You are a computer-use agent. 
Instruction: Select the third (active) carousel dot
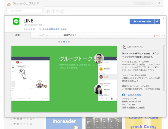pos(64,42)
